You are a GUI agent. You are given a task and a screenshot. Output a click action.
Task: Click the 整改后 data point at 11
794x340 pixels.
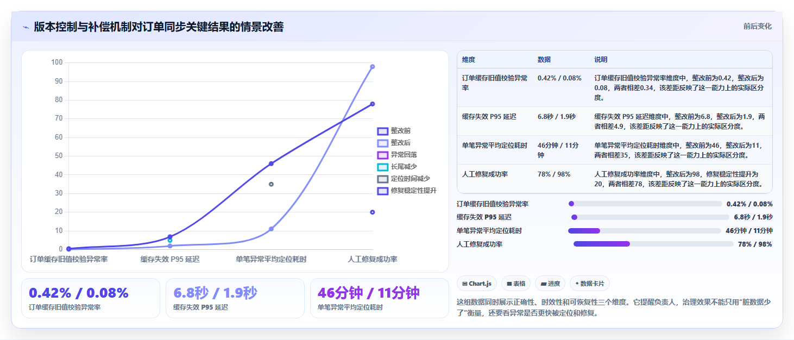pyautogui.click(x=271, y=229)
